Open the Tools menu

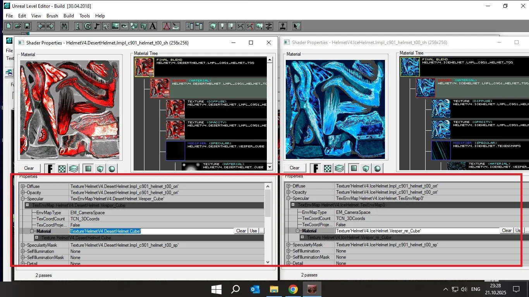(84, 16)
